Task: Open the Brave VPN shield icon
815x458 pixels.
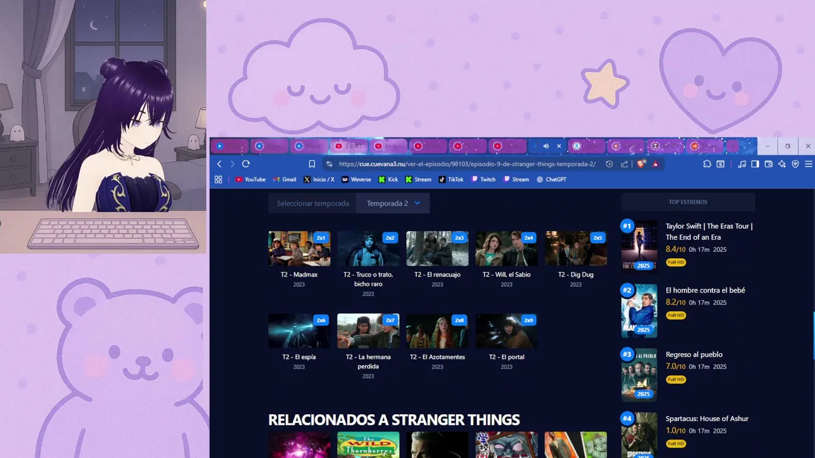Action: (x=795, y=164)
